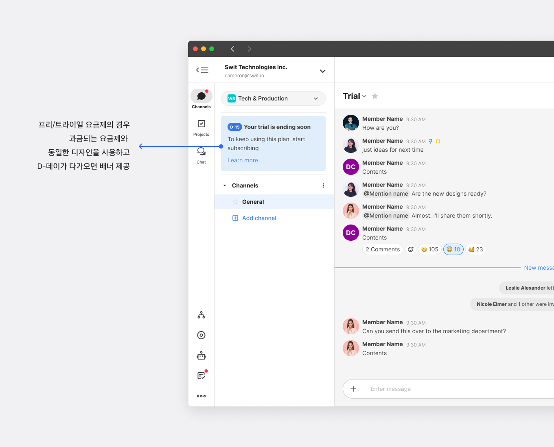
Task: Star the Trial channel in the header
Action: pyautogui.click(x=375, y=96)
